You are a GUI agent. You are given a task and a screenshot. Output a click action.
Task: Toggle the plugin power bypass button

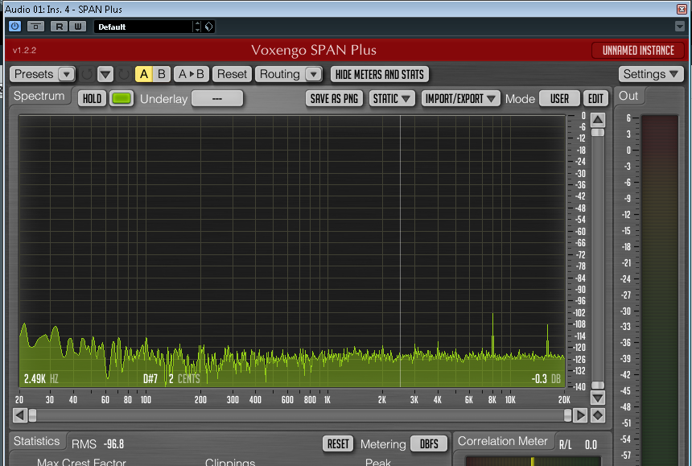coord(14,27)
